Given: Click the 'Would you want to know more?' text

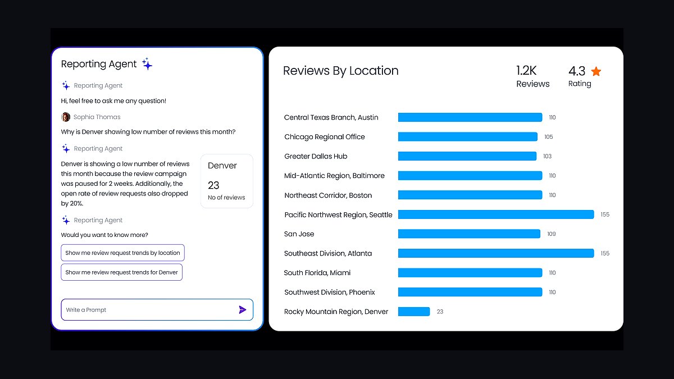Looking at the screenshot, I should 104,235.
